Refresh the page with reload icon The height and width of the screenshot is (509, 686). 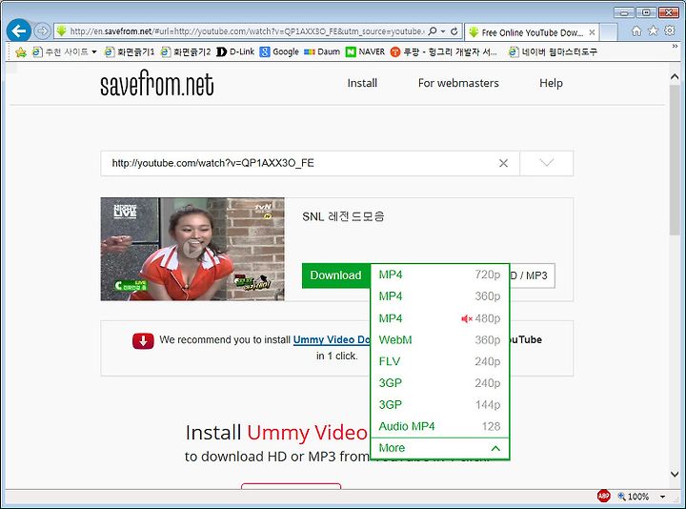(454, 31)
